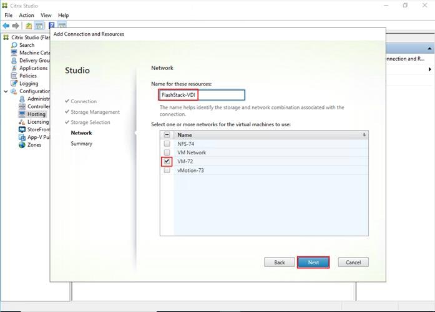This screenshot has width=435, height=312.
Task: Click the Citrix Studio root node icon
Action: 6,38
